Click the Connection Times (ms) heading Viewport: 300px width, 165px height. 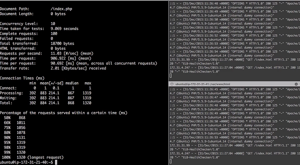click(22, 78)
